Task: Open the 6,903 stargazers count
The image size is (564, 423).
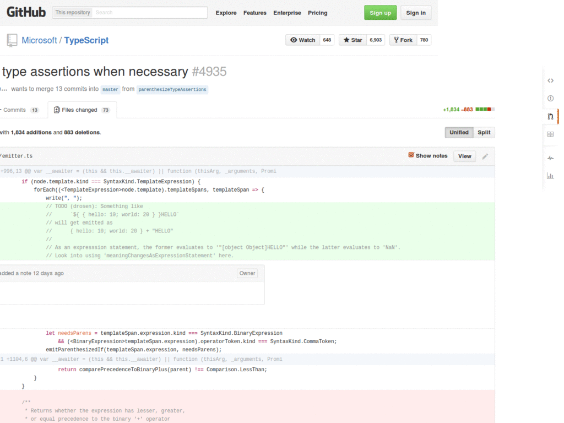Action: tap(376, 40)
